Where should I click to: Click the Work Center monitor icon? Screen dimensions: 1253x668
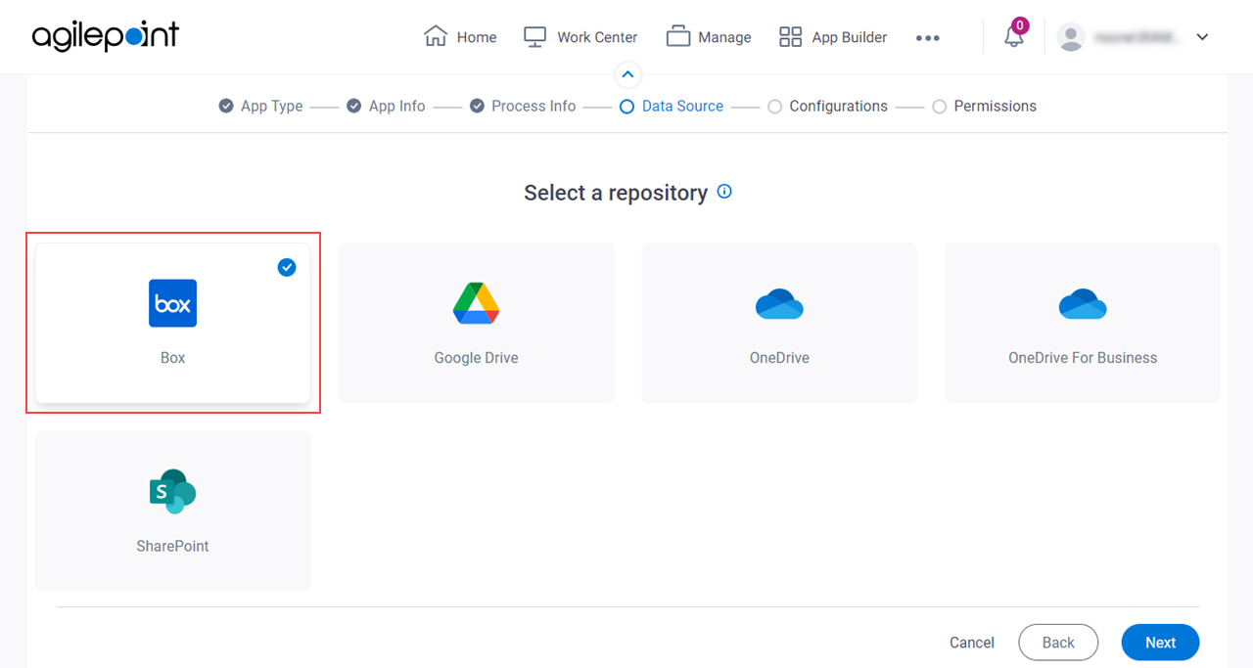[534, 36]
